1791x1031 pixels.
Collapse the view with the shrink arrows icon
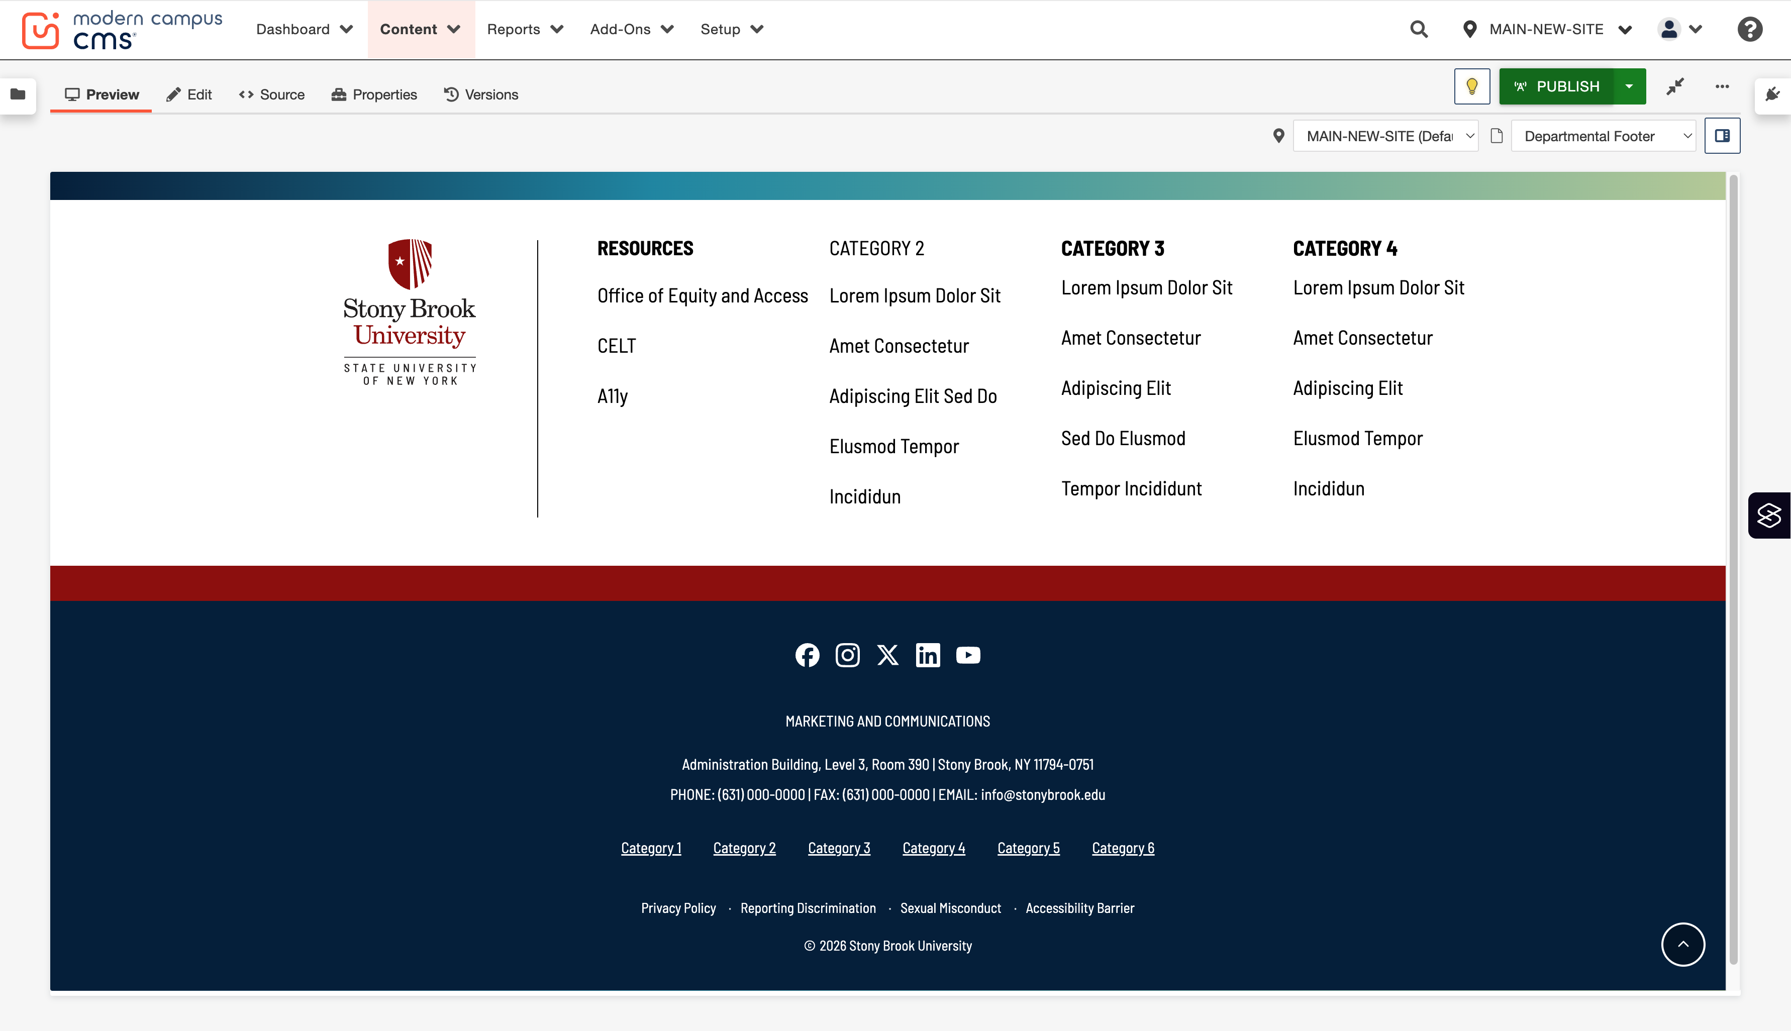(x=1675, y=86)
